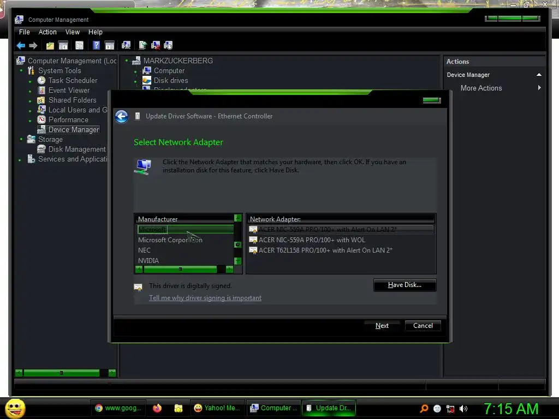Image resolution: width=559 pixels, height=419 pixels.
Task: Click Show/Hide Console Tree toolbar icon
Action: (63, 45)
